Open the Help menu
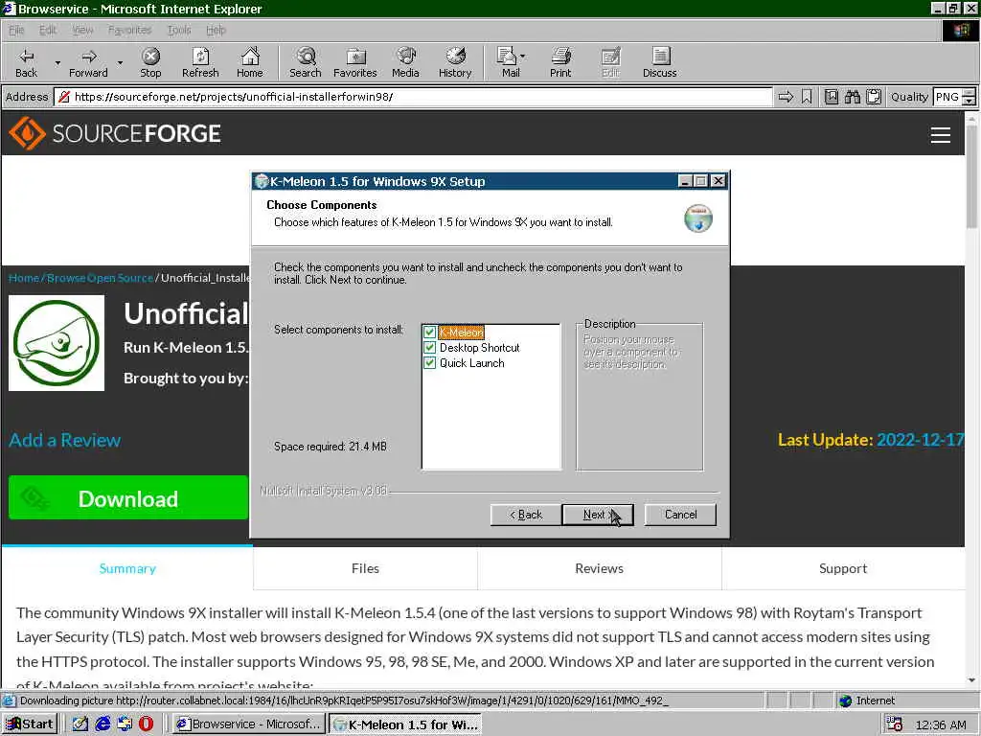 point(216,30)
